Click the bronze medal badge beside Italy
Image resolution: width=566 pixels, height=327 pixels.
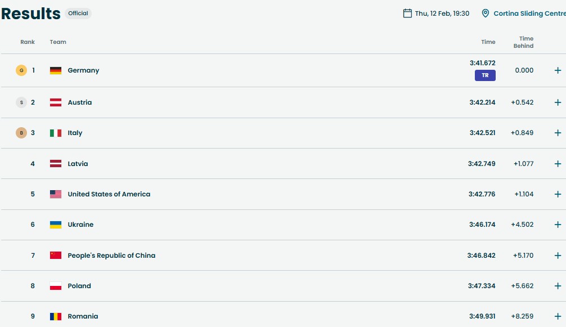21,133
